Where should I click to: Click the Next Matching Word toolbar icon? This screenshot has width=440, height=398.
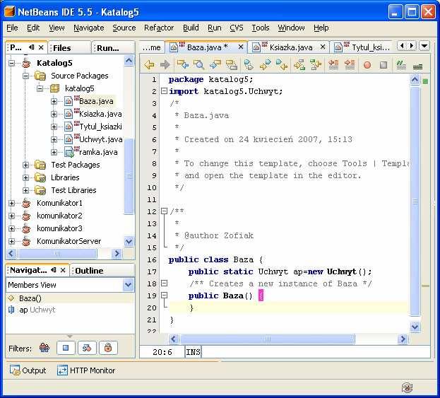pyautogui.click(x=299, y=64)
